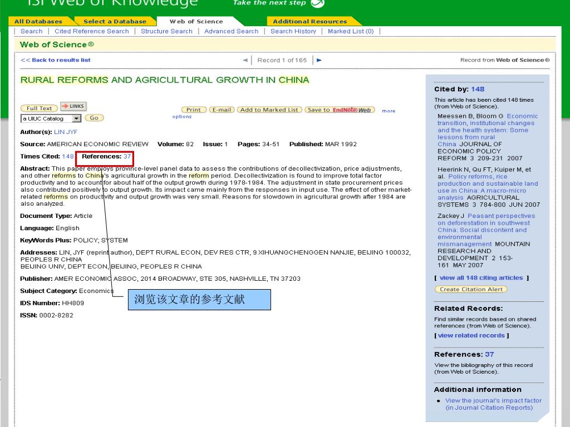
Task: Open Advanced Search
Action: coord(231,31)
